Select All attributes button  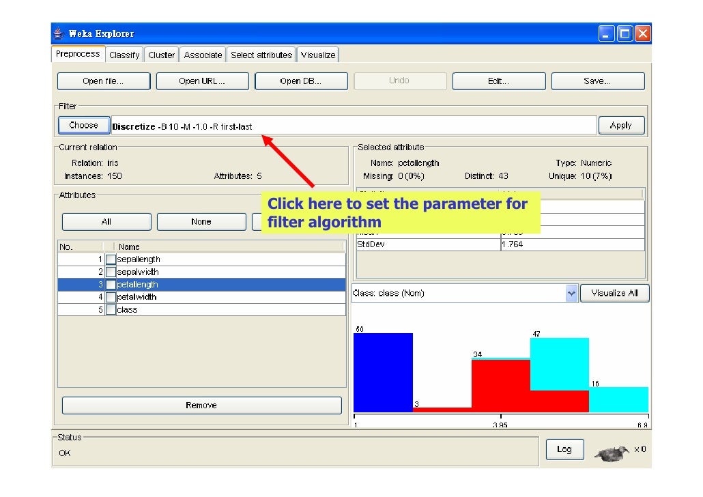(106, 222)
